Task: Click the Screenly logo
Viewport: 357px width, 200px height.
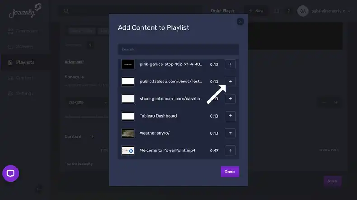Action: pos(25,11)
